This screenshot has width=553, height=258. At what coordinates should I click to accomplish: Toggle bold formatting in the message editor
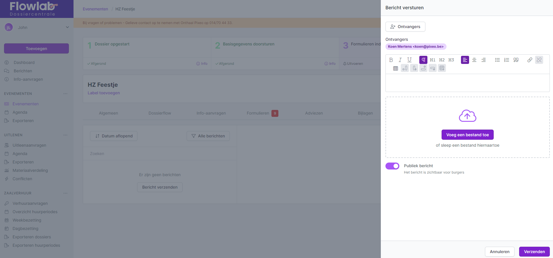[391, 60]
